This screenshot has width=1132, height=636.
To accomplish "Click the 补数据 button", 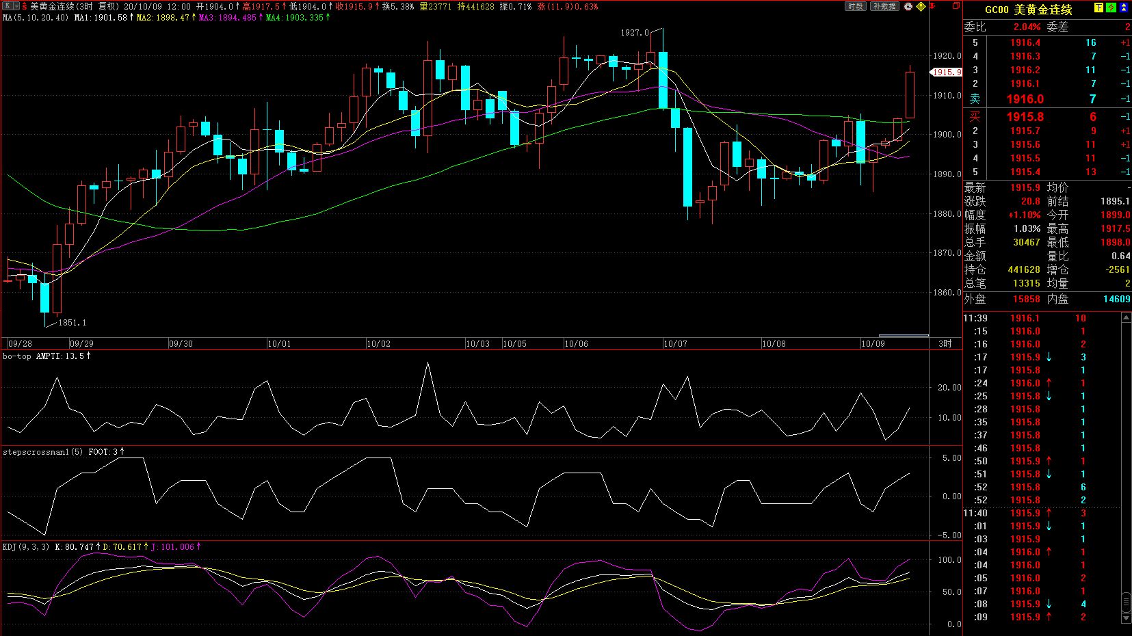I will click(884, 6).
